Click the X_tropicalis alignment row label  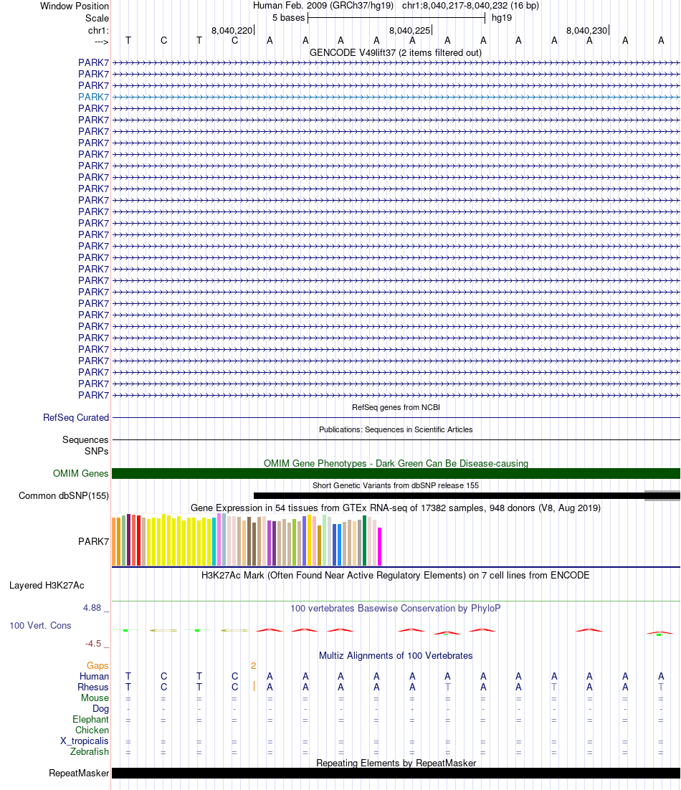[x=84, y=741]
